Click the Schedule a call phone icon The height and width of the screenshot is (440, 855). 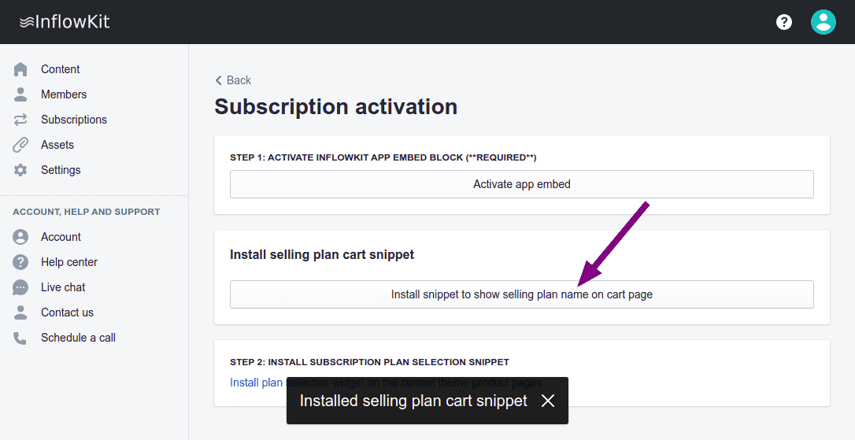point(20,338)
